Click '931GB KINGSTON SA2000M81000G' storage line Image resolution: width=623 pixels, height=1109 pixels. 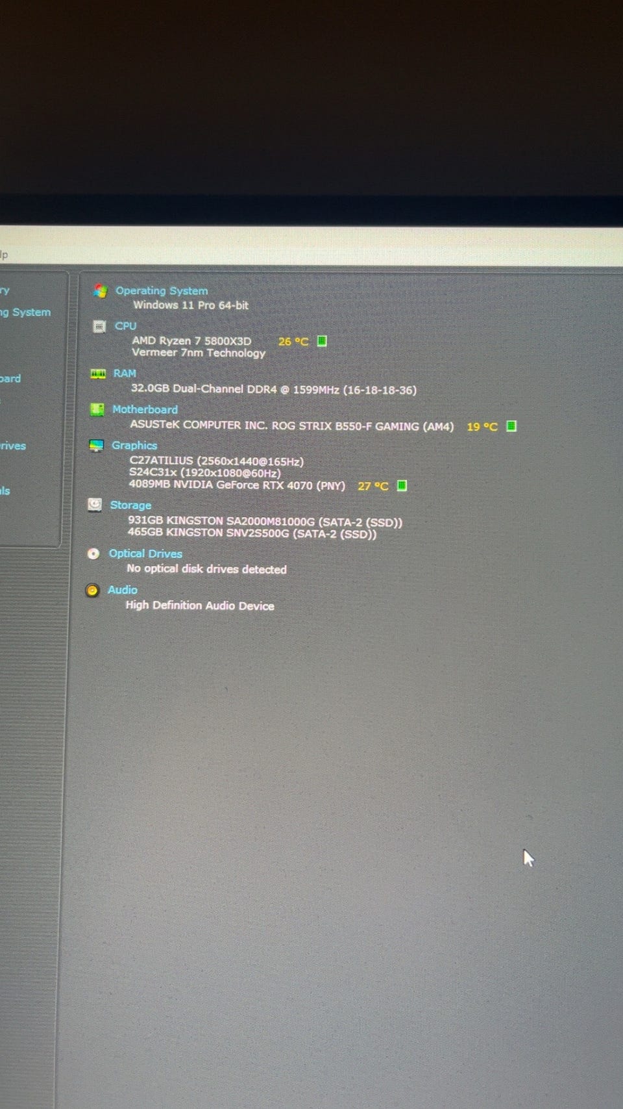click(x=265, y=521)
